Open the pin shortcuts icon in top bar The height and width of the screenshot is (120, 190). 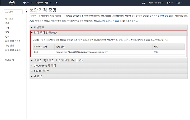(x=56, y=3)
